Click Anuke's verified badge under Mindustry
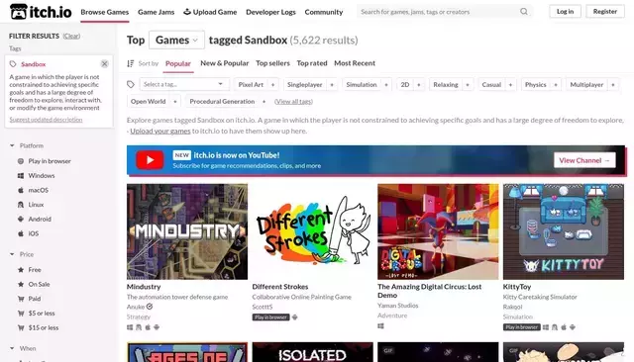 pos(150,307)
